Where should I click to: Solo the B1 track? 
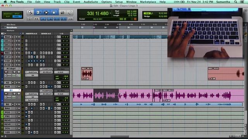pyautogui.click(x=14, y=93)
